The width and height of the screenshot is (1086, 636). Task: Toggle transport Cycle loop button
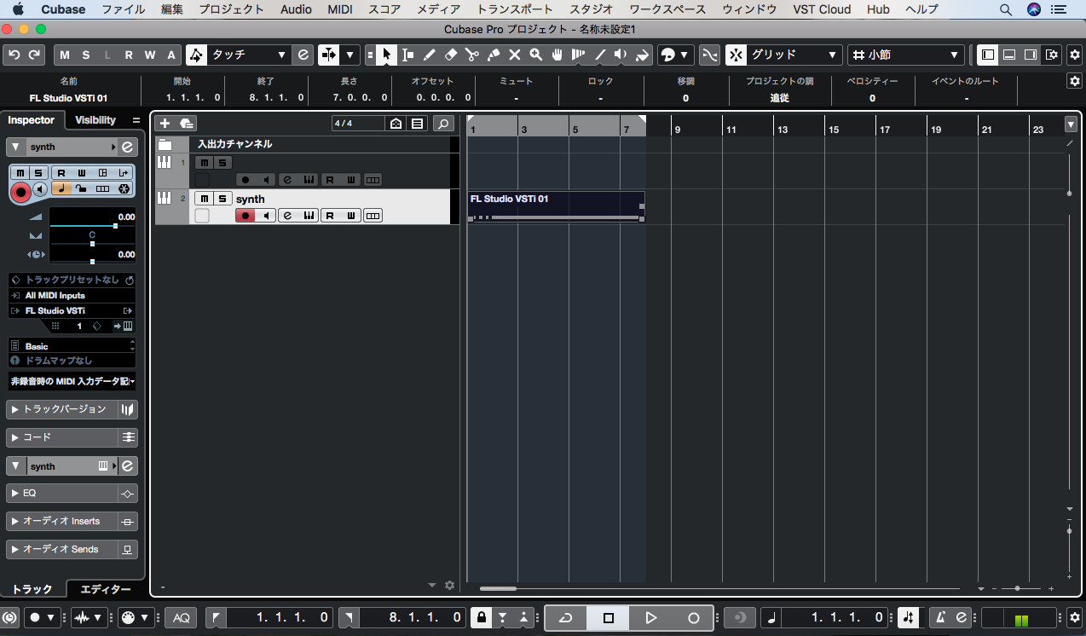click(x=566, y=617)
